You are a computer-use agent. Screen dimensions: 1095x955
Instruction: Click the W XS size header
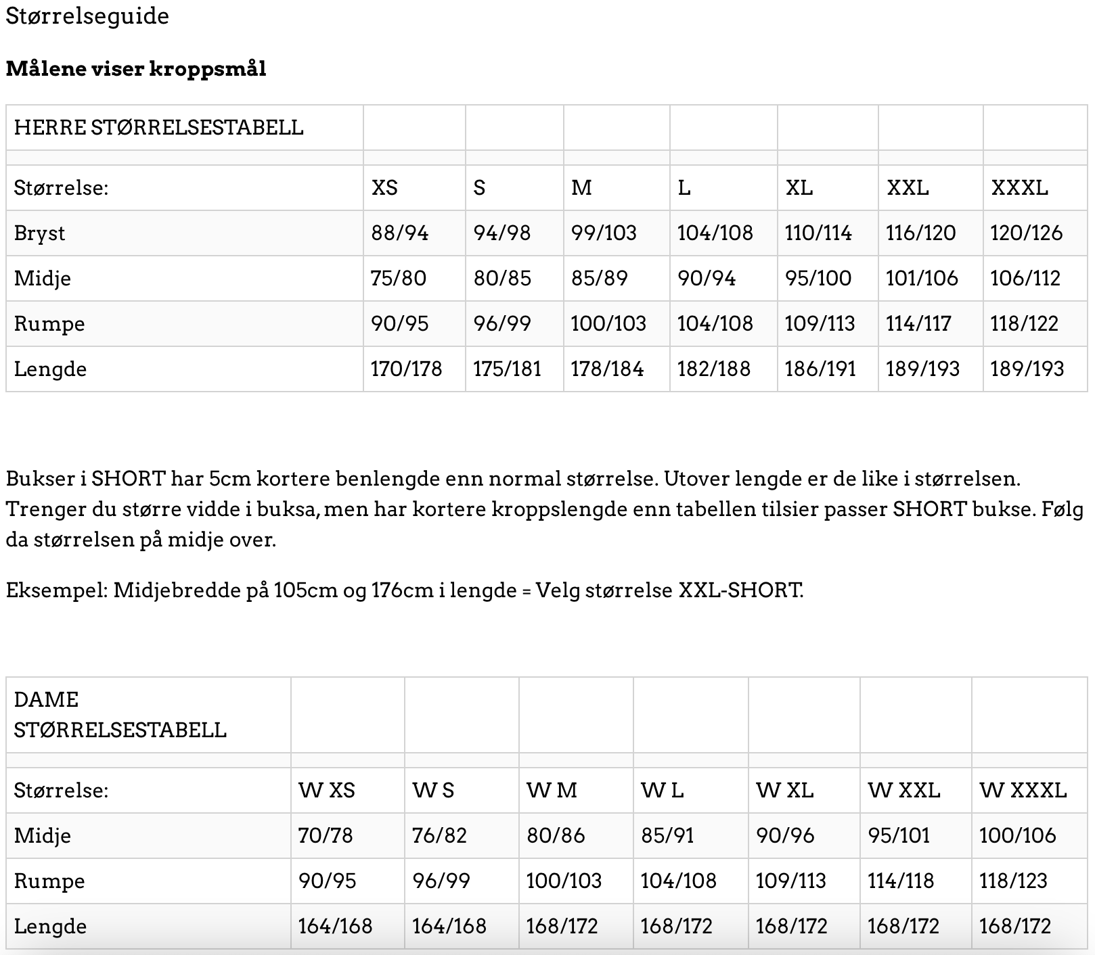pos(327,791)
